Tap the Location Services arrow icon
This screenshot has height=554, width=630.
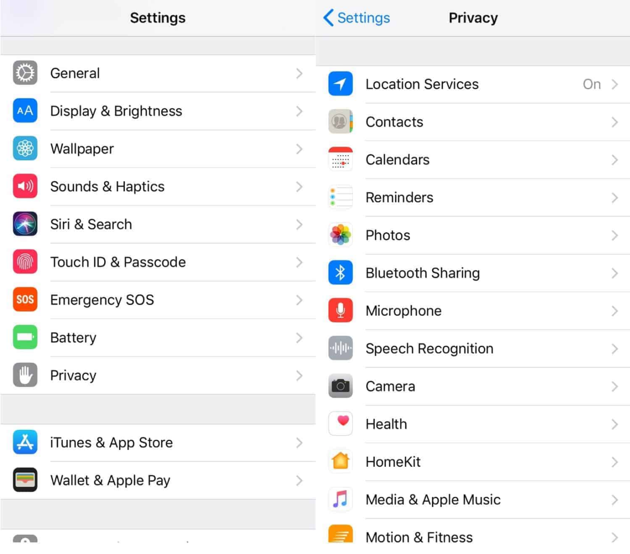tap(340, 84)
